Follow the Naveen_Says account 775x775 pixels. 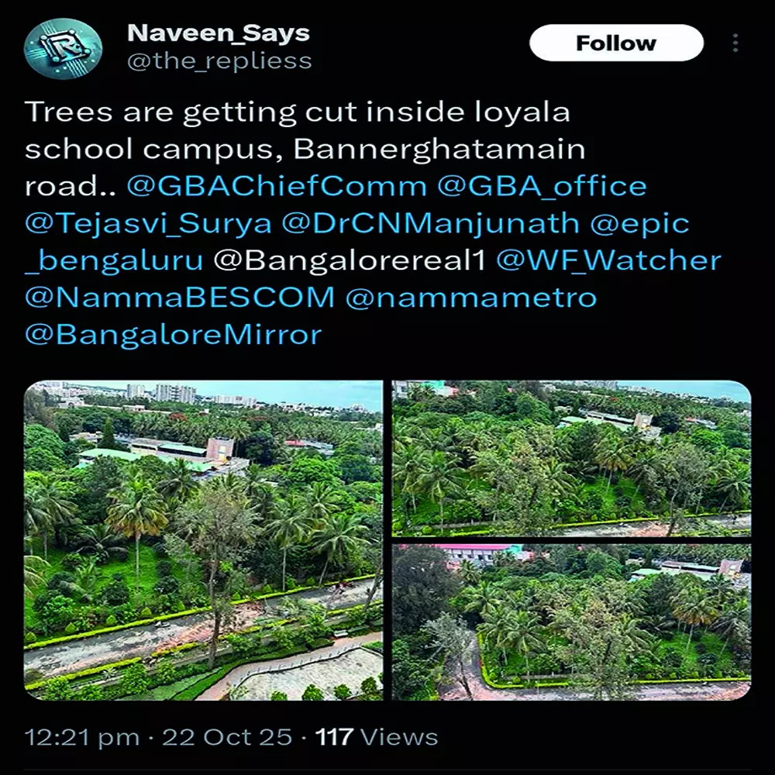tap(616, 43)
